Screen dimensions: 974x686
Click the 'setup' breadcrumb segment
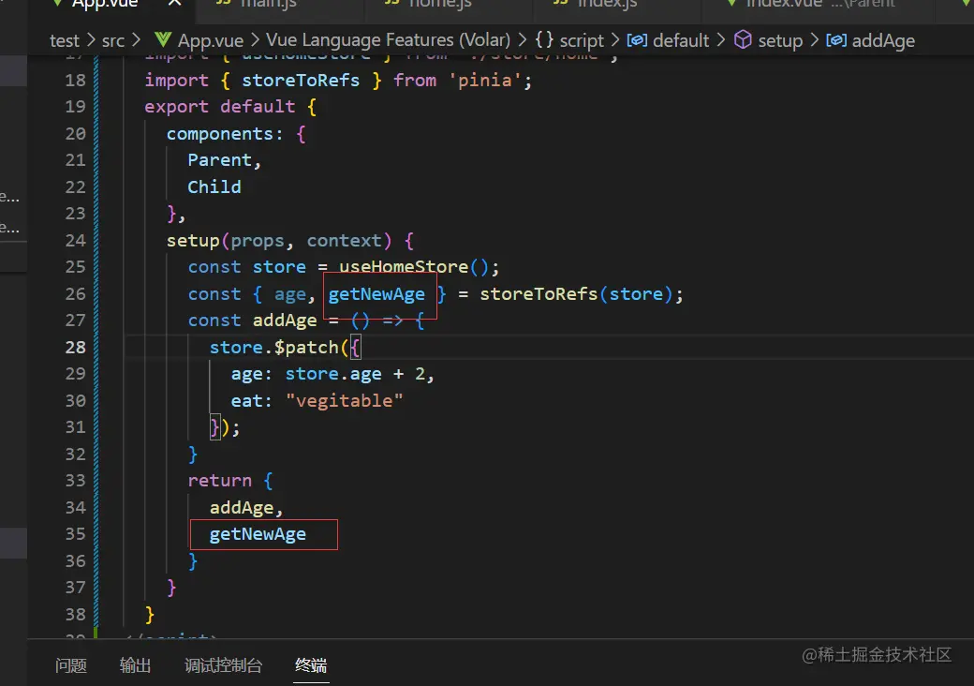click(780, 41)
